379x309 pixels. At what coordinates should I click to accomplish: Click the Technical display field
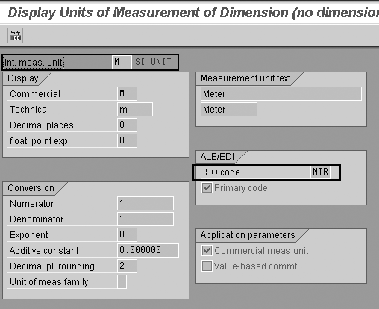pyautogui.click(x=135, y=110)
